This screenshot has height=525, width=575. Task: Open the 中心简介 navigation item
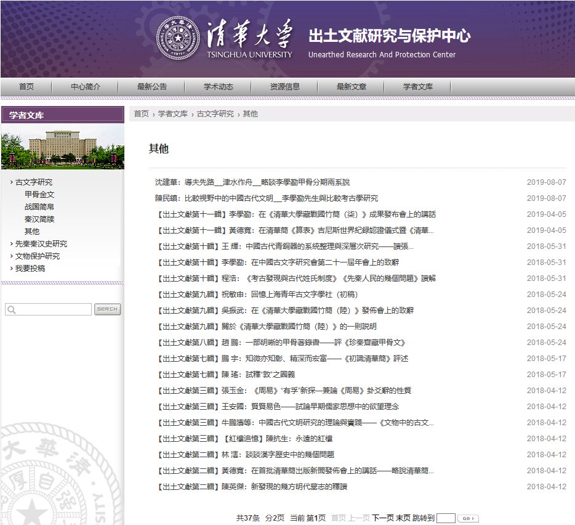(x=85, y=87)
